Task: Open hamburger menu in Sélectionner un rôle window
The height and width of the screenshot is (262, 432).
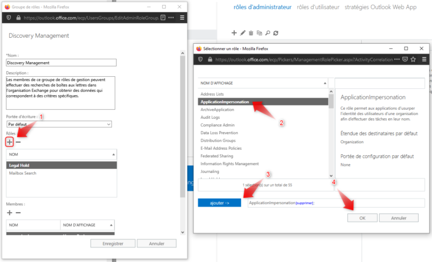Action: (424, 59)
